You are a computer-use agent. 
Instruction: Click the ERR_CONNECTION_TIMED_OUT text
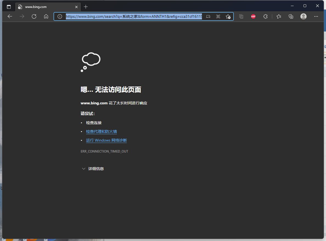pyautogui.click(x=104, y=151)
